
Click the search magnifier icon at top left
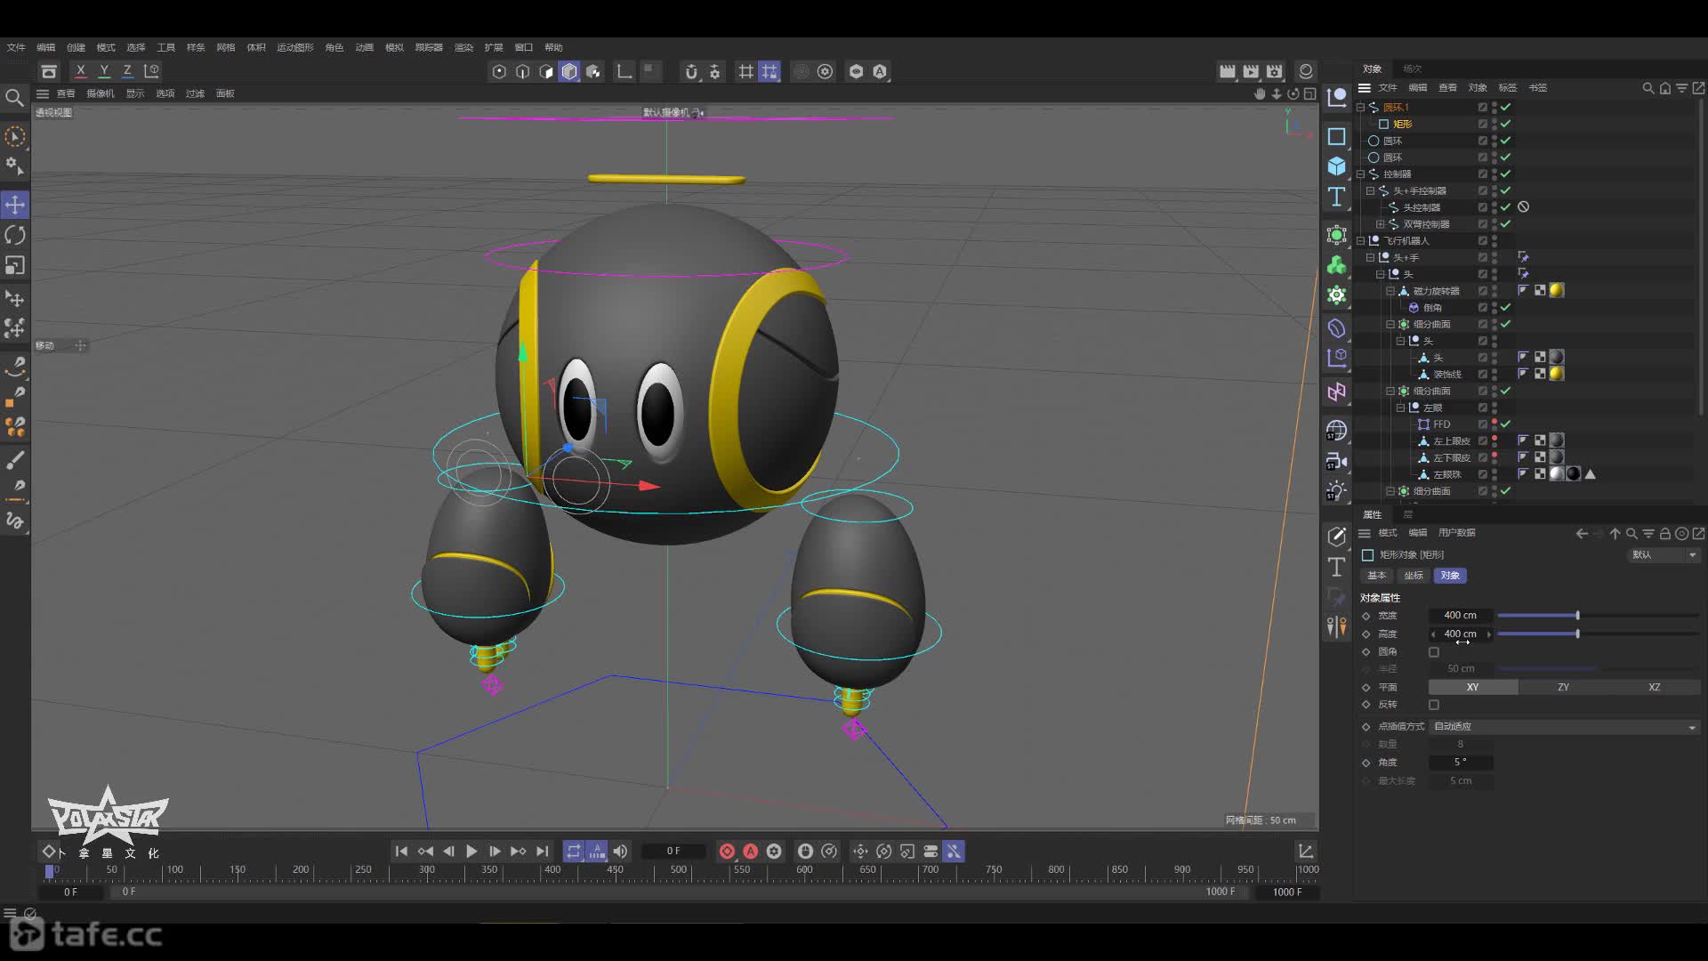tap(14, 97)
